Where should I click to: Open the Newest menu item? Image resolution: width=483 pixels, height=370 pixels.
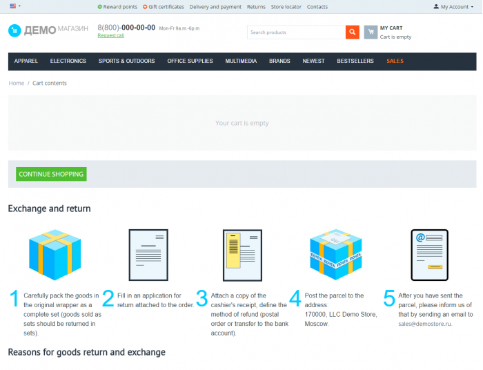click(x=313, y=61)
